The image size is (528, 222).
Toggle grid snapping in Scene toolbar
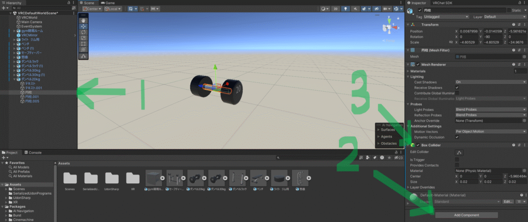(x=131, y=9)
